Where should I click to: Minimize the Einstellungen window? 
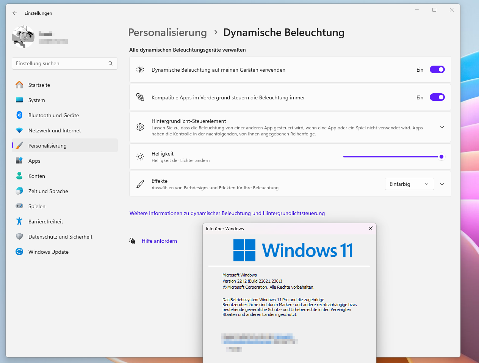click(417, 10)
